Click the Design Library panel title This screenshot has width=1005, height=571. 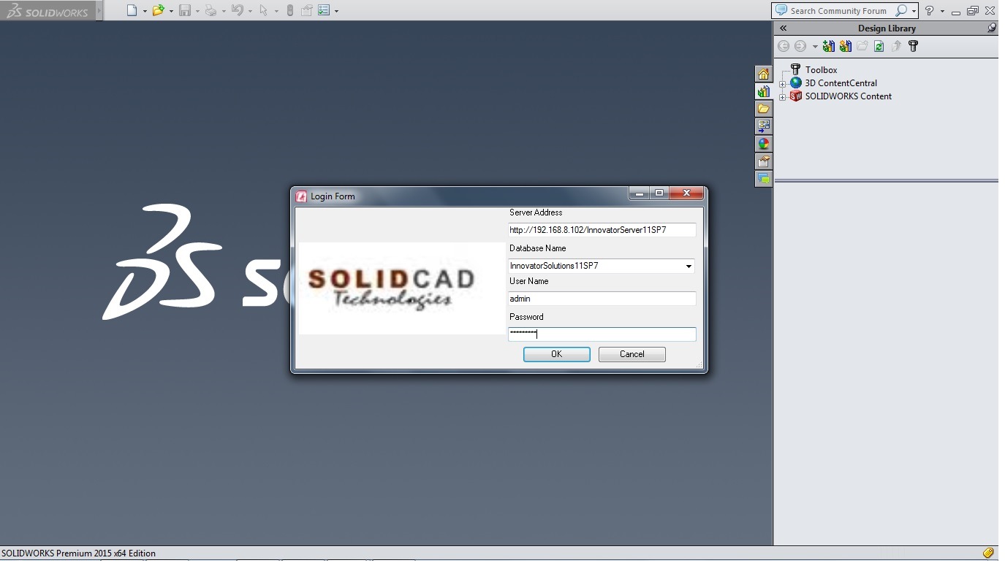click(x=887, y=28)
